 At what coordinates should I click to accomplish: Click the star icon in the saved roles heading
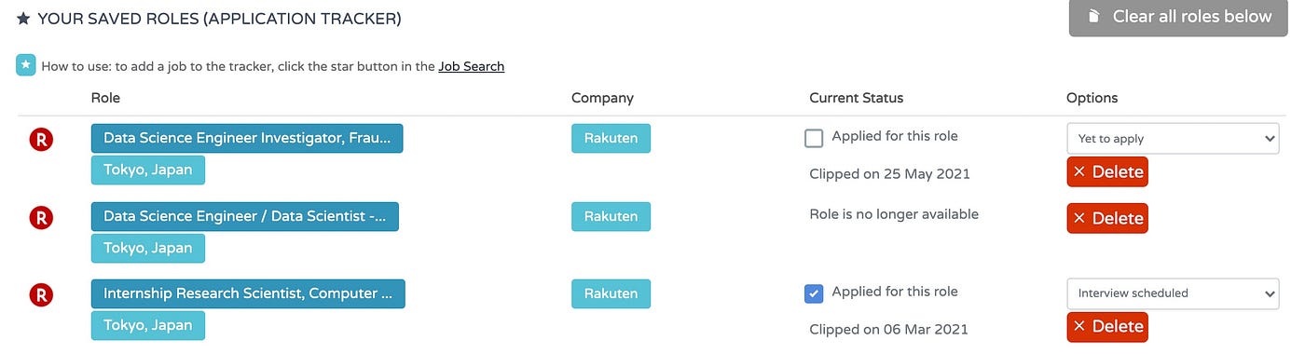(23, 18)
